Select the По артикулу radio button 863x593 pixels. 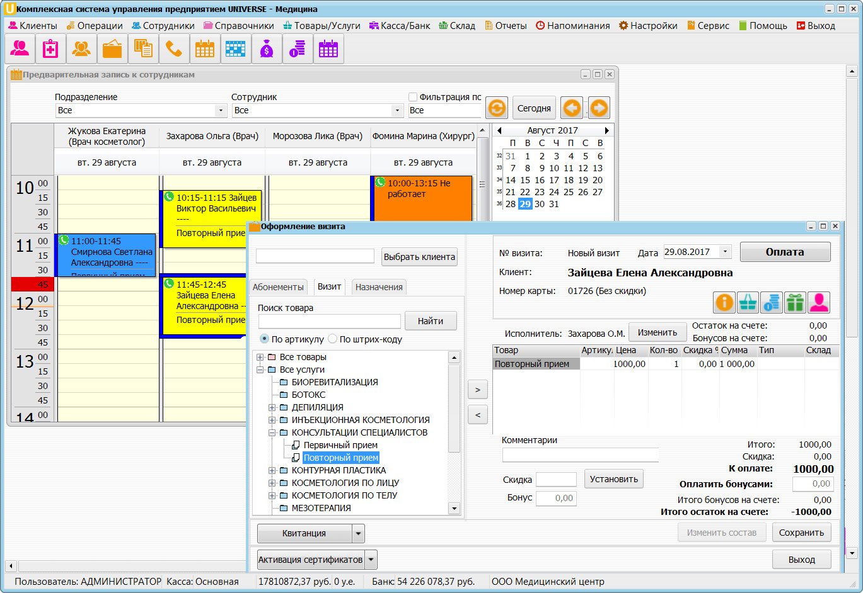pyautogui.click(x=265, y=339)
